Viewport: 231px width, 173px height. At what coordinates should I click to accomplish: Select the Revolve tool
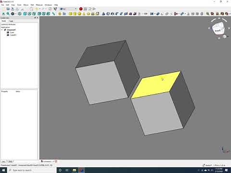point(108,14)
